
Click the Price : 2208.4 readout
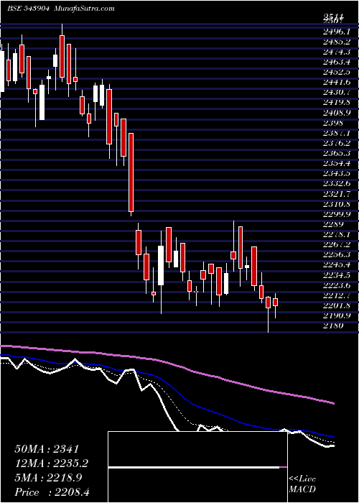click(x=52, y=492)
